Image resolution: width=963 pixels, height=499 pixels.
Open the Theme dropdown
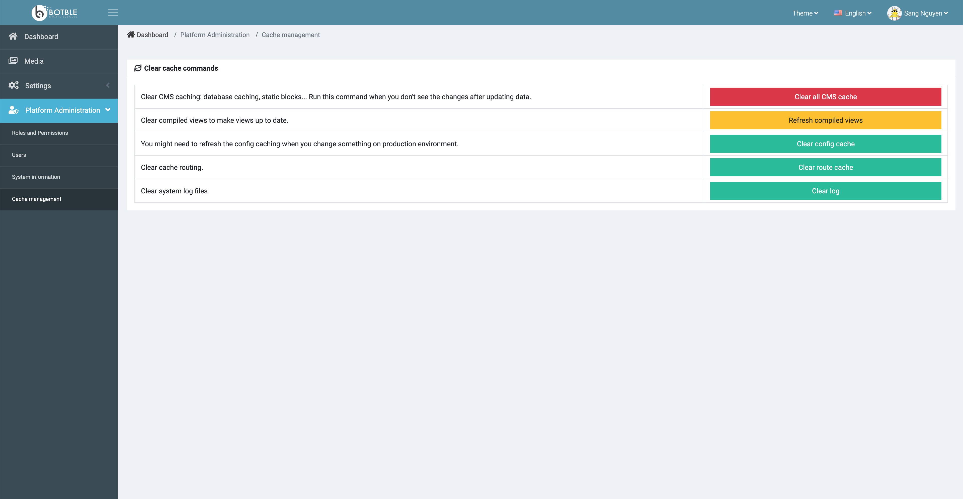click(805, 13)
